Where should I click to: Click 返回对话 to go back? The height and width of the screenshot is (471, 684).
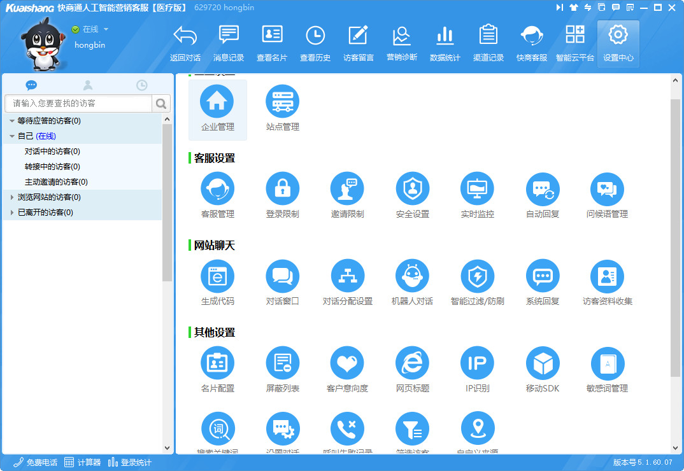click(185, 43)
